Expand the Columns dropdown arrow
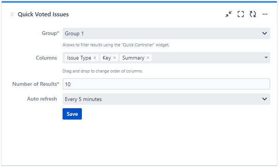This screenshot has width=279, height=167. coord(266,58)
